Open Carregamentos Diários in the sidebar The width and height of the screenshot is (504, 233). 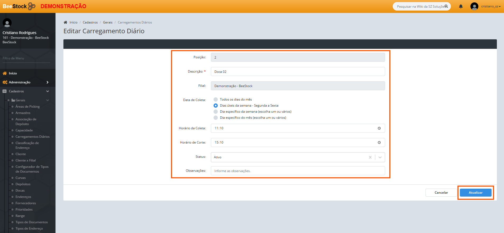pyautogui.click(x=33, y=137)
